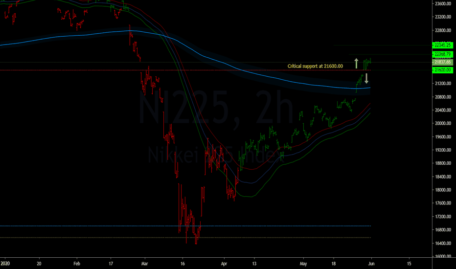Screen dimensions: 456x269
Task: Select the downward arrow drawing below support
Action: tap(366, 79)
